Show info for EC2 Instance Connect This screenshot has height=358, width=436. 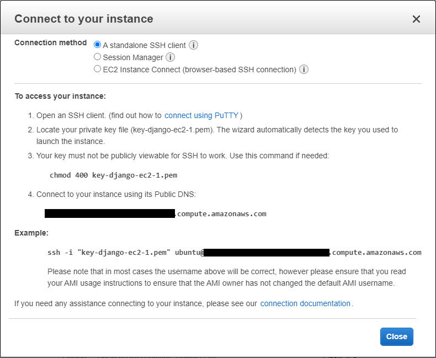coord(304,69)
